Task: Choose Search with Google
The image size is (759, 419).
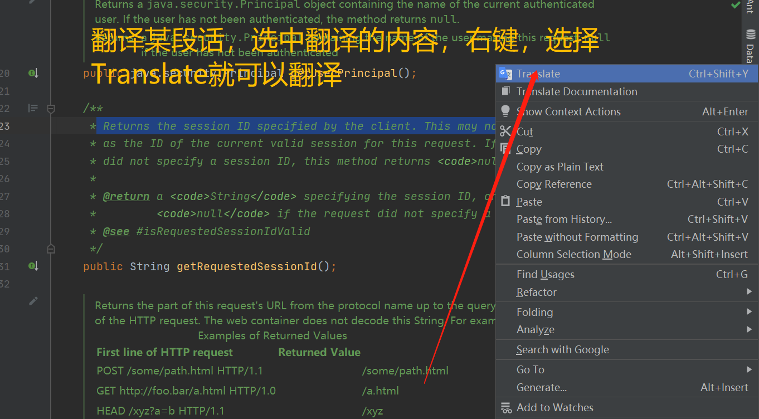Action: point(562,349)
